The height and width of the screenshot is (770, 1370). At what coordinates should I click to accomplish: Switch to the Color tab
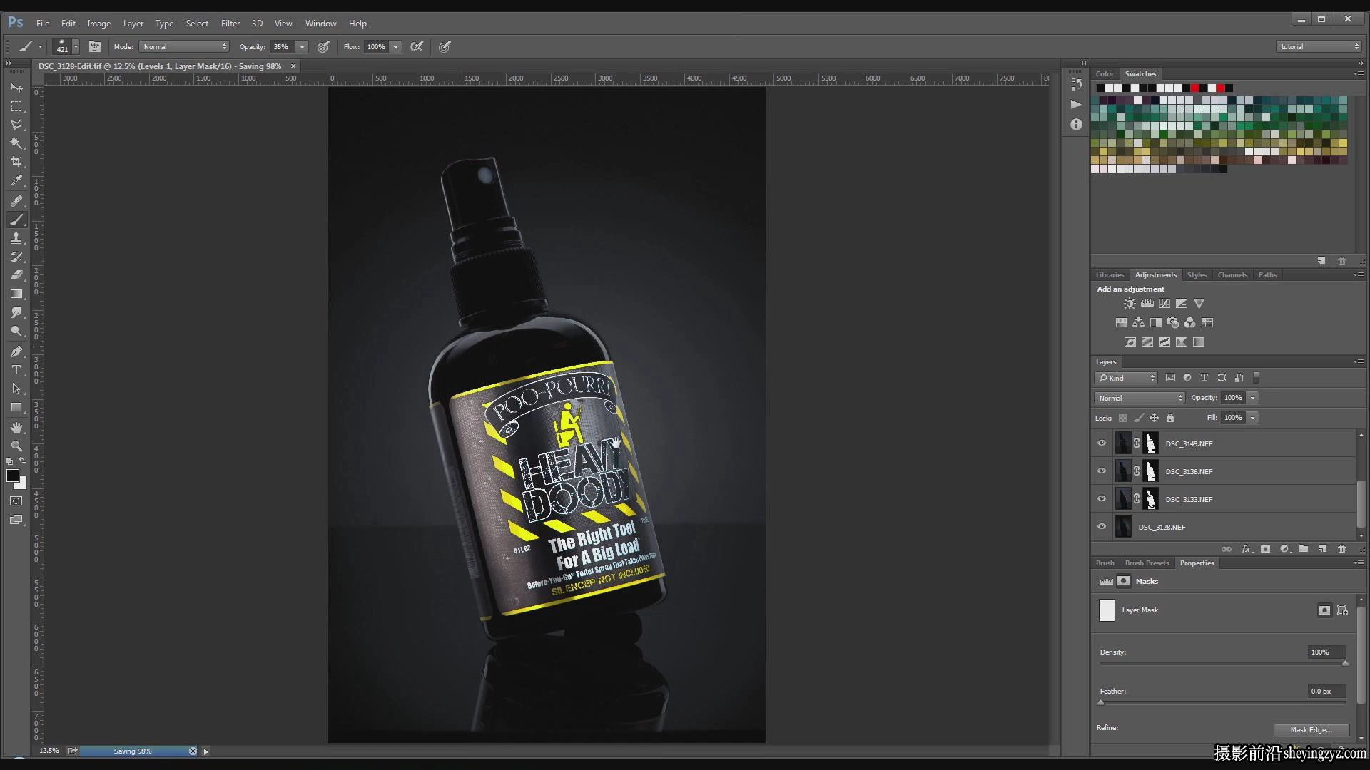[1105, 74]
